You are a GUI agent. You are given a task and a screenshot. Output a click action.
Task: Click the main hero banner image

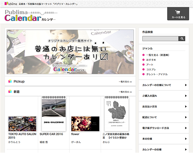pyautogui.click(x=70, y=52)
